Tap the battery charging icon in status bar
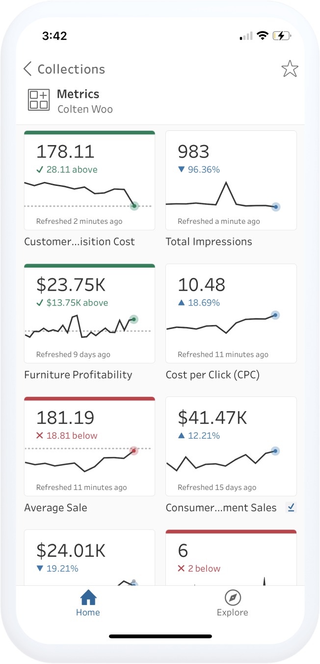This screenshot has height=664, width=320. 282,36
